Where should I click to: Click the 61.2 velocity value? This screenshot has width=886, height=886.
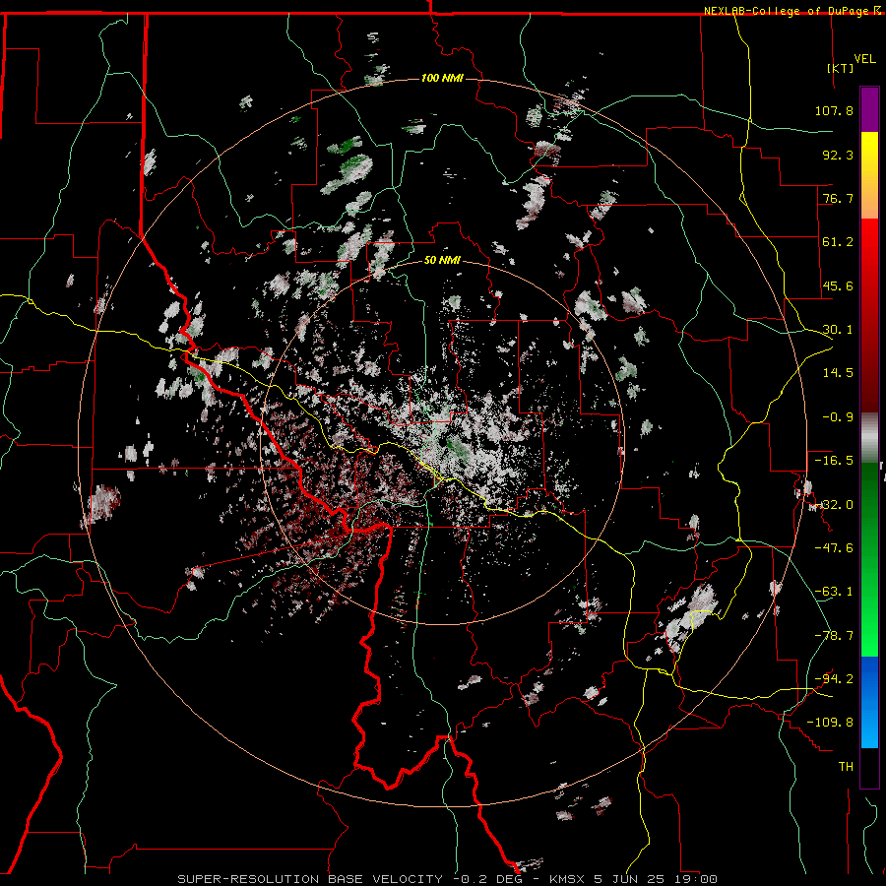[x=838, y=242]
